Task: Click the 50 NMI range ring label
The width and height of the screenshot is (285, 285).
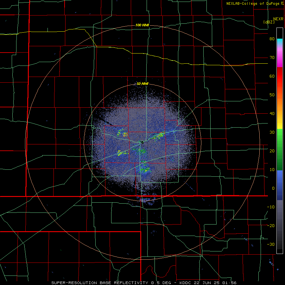Action: 142,84
